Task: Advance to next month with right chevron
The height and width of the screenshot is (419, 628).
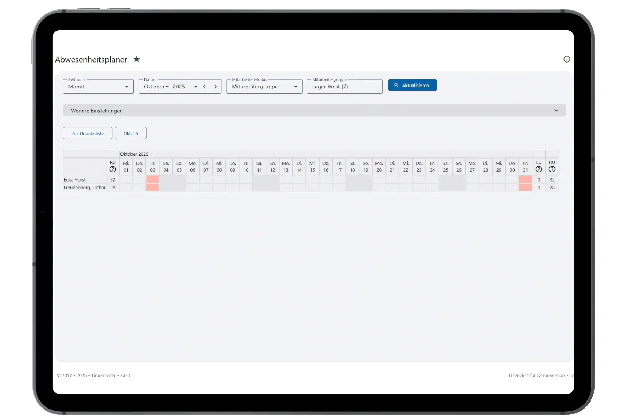Action: (215, 87)
